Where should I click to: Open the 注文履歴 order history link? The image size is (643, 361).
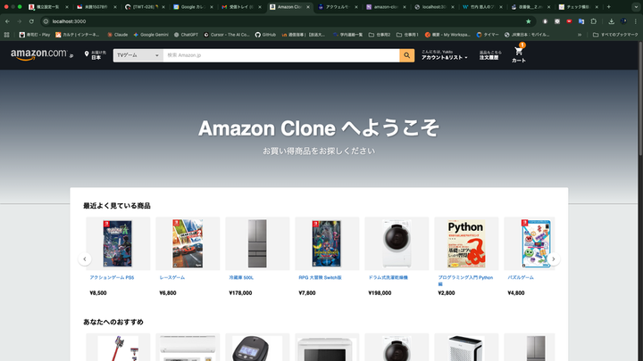pyautogui.click(x=489, y=55)
